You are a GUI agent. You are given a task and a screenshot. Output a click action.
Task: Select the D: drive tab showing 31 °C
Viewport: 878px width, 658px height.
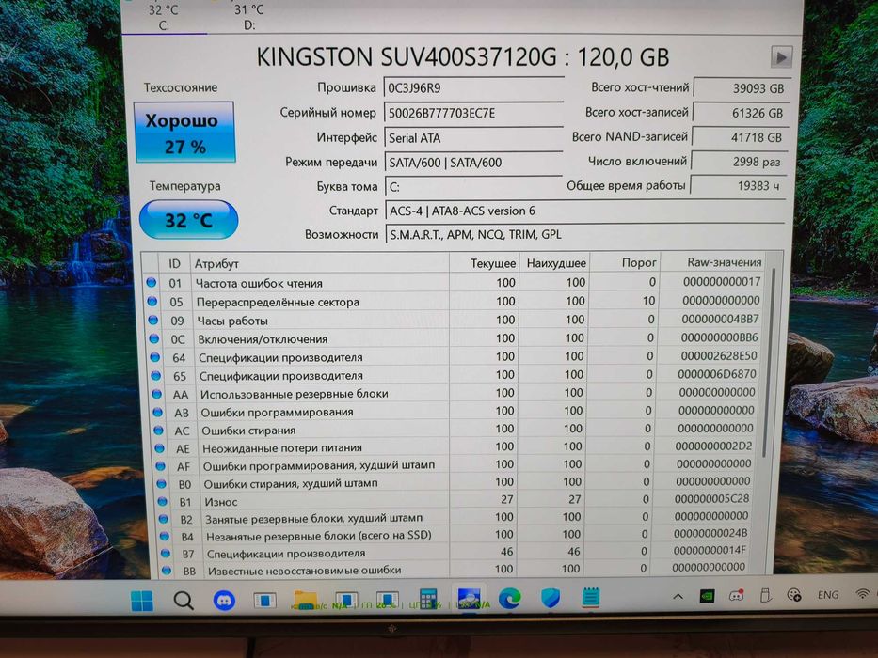[249, 17]
